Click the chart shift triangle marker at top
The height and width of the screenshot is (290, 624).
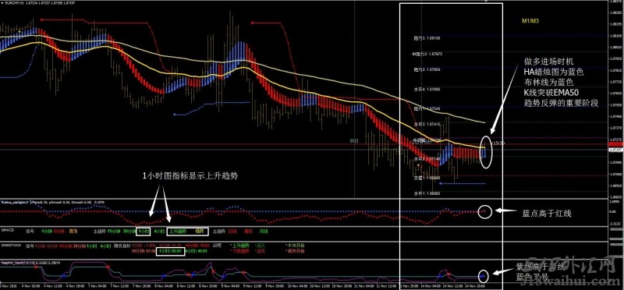(x=485, y=2)
